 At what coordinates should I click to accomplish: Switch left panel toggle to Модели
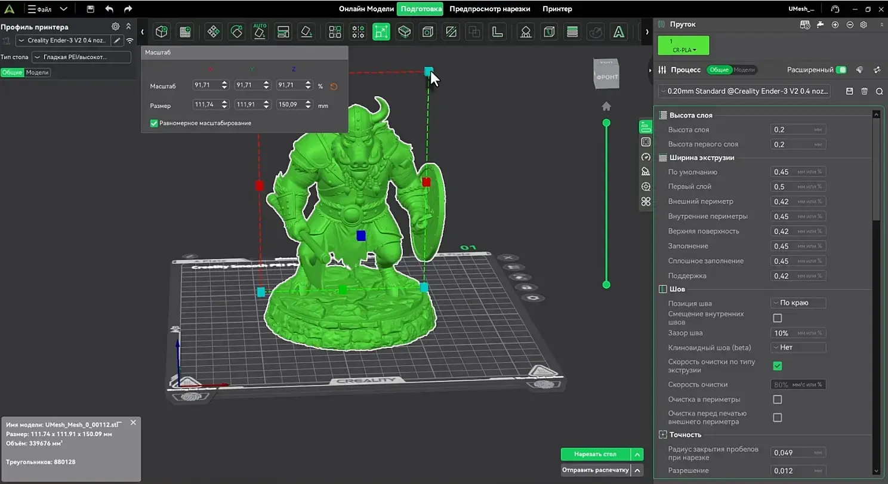pos(38,72)
